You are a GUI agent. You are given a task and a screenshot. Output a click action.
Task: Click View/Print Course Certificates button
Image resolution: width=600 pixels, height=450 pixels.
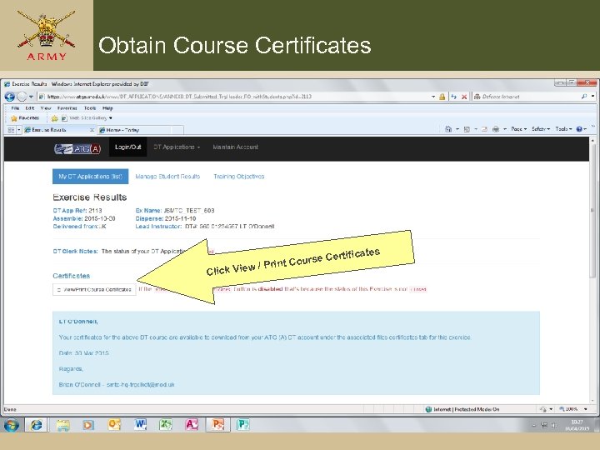(94, 290)
